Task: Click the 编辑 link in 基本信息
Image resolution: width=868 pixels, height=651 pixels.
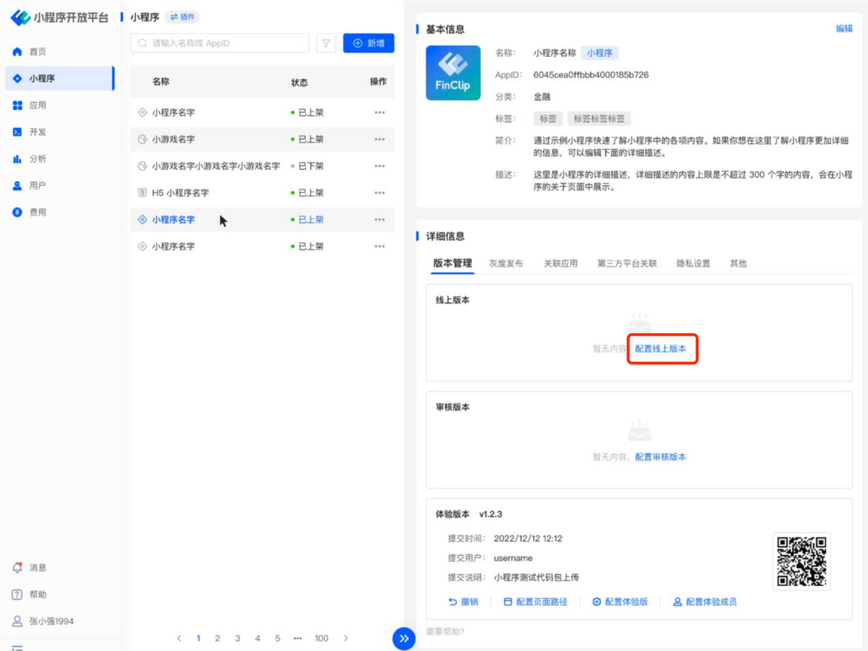Action: point(844,29)
